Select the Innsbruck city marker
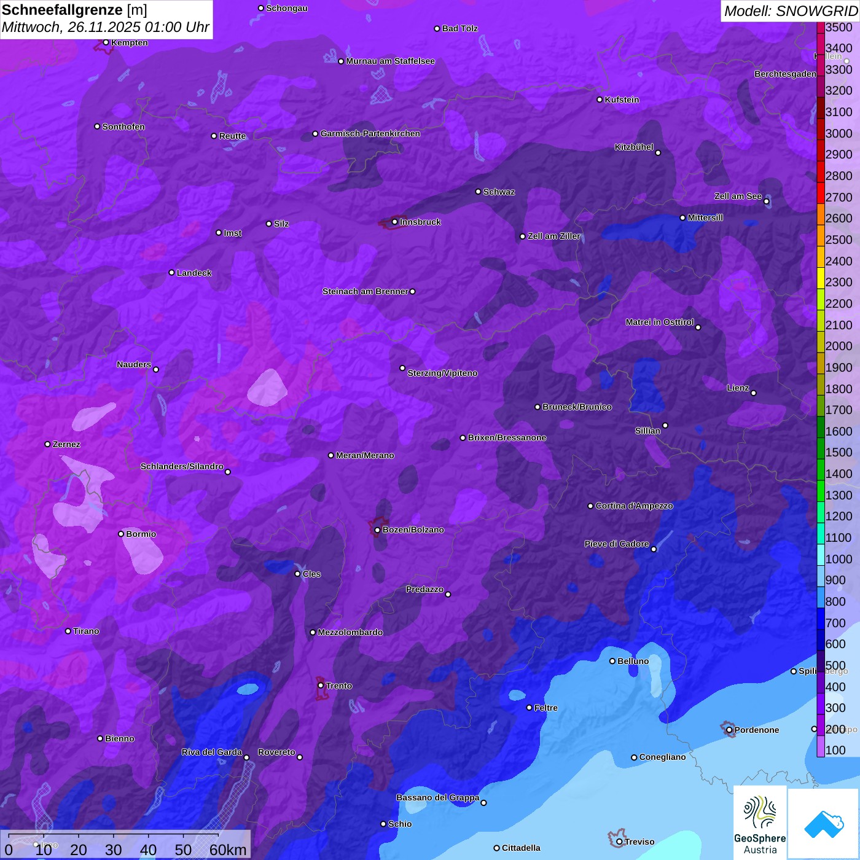 (x=394, y=222)
